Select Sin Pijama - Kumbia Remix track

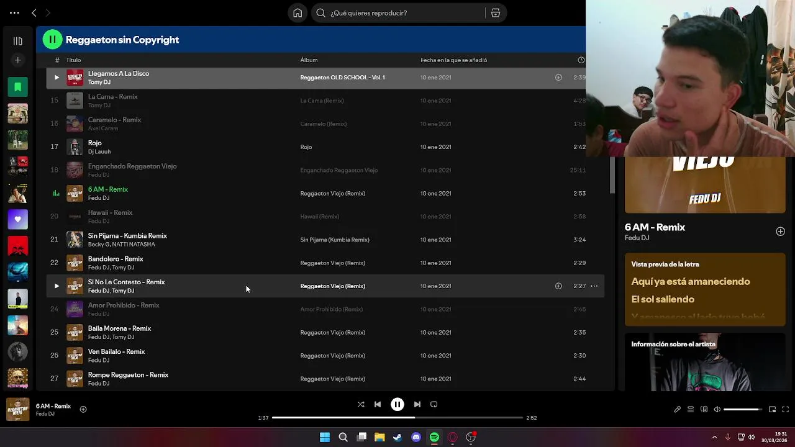[127, 236]
